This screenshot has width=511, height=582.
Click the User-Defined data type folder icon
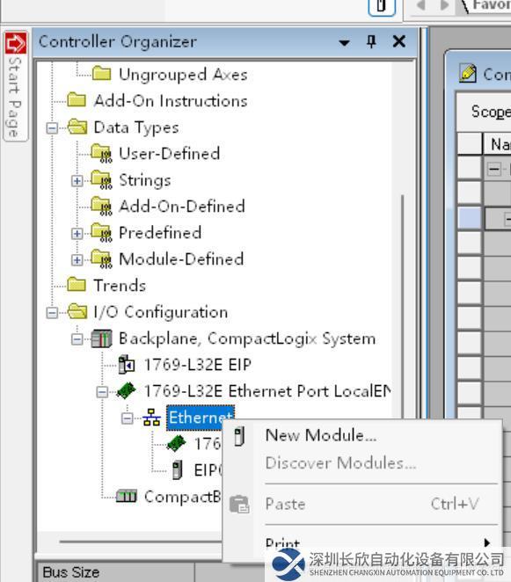coord(101,154)
